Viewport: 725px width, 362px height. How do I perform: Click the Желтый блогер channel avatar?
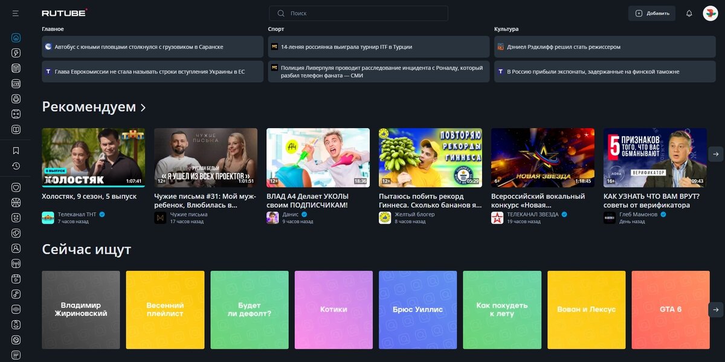click(x=385, y=218)
